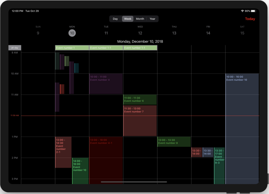Switch to the Day view tab
The image size is (269, 194).
(x=115, y=19)
